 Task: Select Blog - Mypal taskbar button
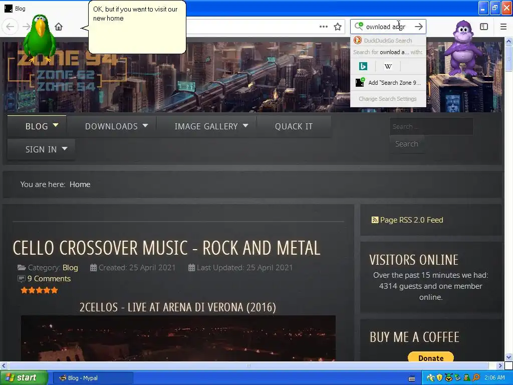click(x=93, y=378)
